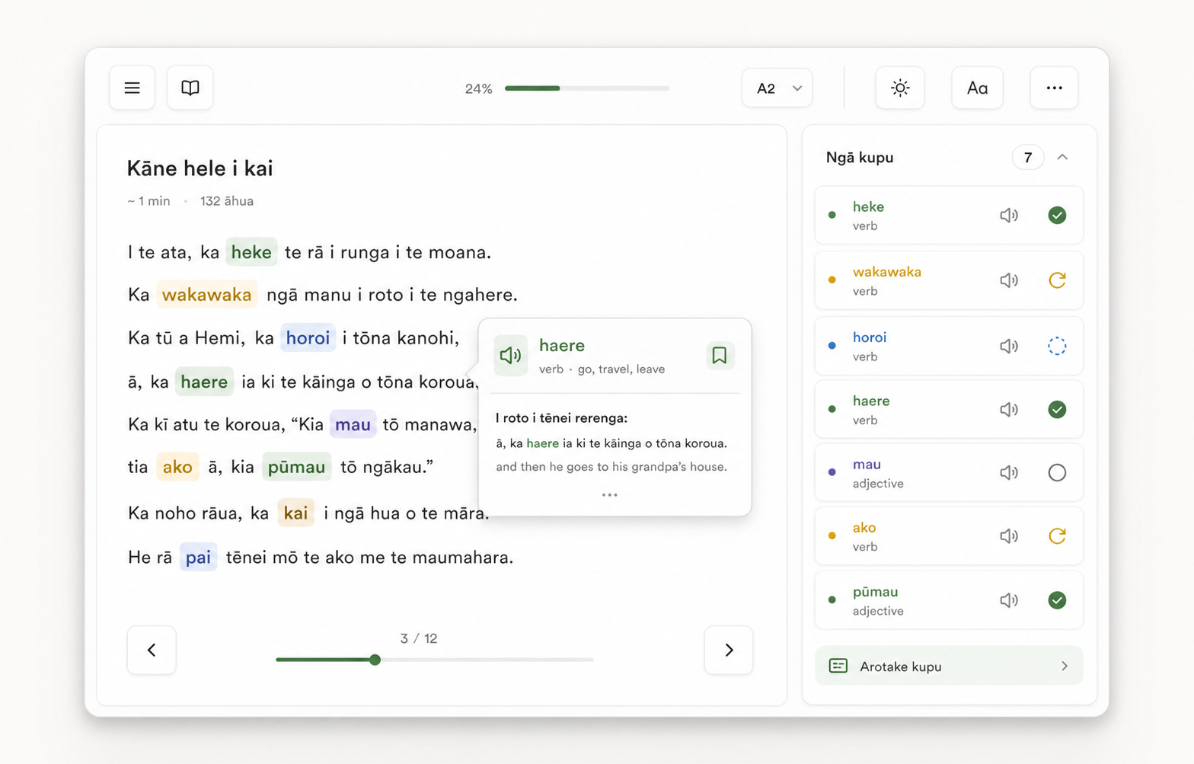This screenshot has height=764, width=1194.
Task: Play audio for pūmau in word list
Action: coord(1009,600)
